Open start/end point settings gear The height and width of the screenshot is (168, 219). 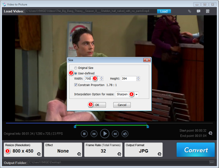pos(211,133)
